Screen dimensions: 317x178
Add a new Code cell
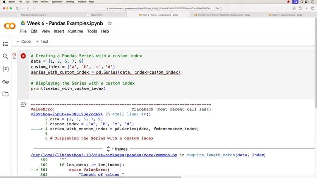pos(24,41)
